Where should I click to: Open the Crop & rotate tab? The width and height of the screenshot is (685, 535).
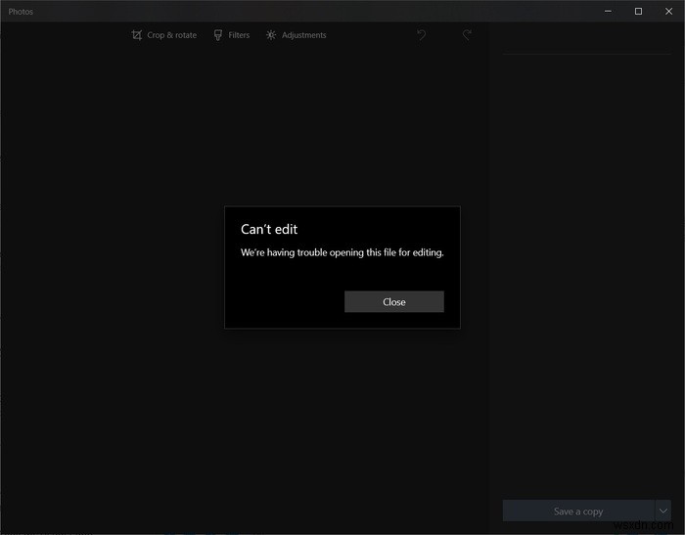pyautogui.click(x=164, y=35)
